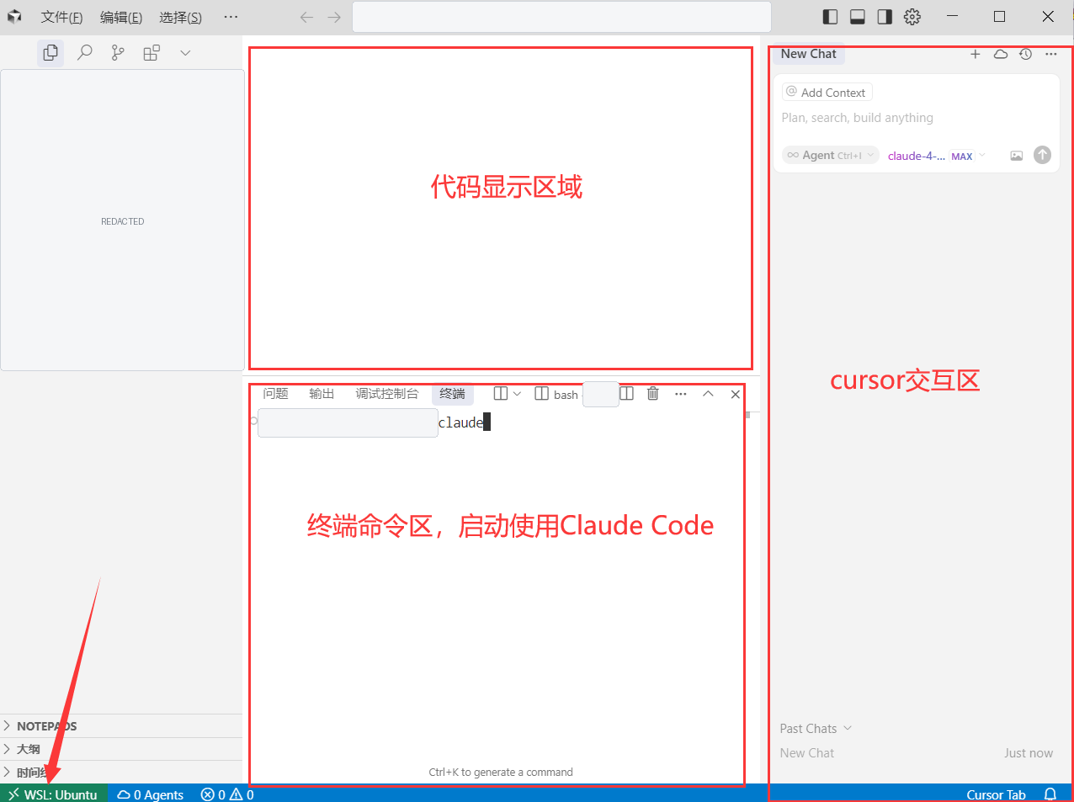
Task: Open chat panel more options ellipsis
Action: pos(1050,54)
